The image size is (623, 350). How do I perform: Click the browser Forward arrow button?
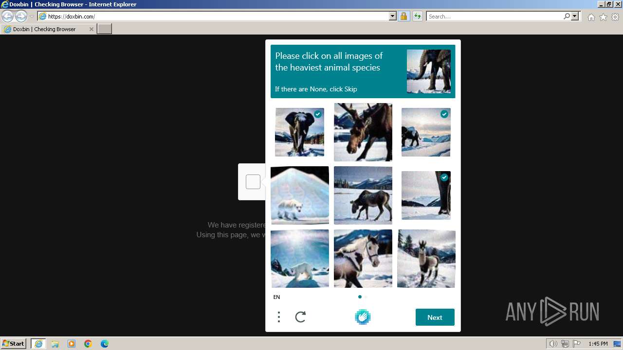(x=21, y=16)
